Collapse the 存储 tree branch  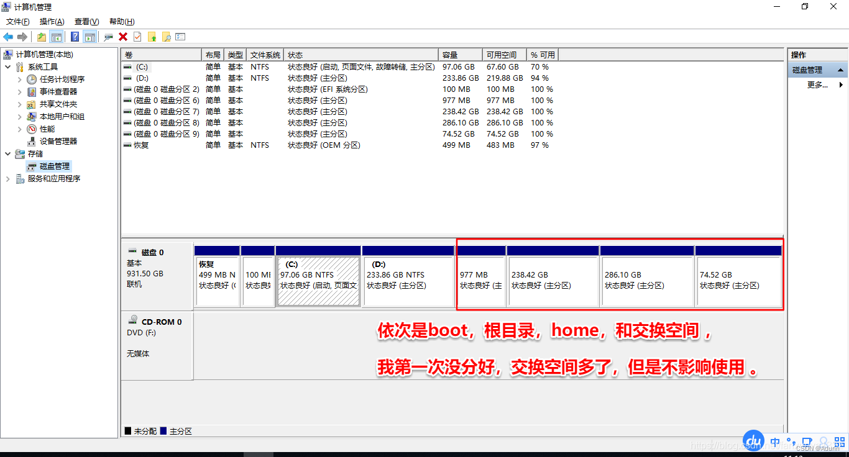[x=7, y=153]
